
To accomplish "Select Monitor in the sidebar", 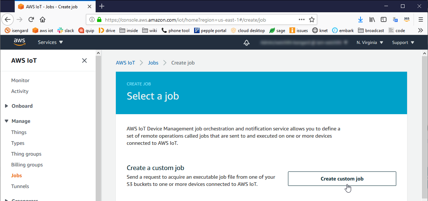I will pos(20,80).
